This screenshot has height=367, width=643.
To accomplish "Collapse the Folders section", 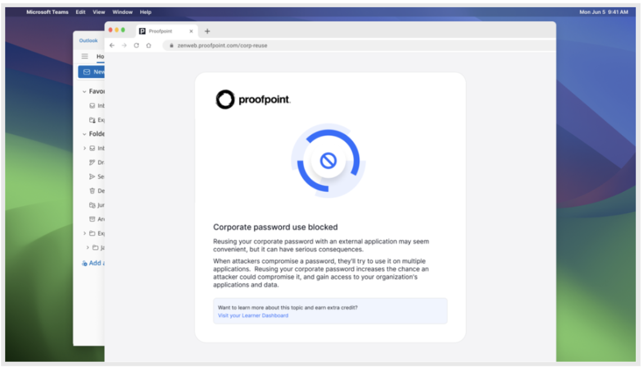I will pos(84,134).
